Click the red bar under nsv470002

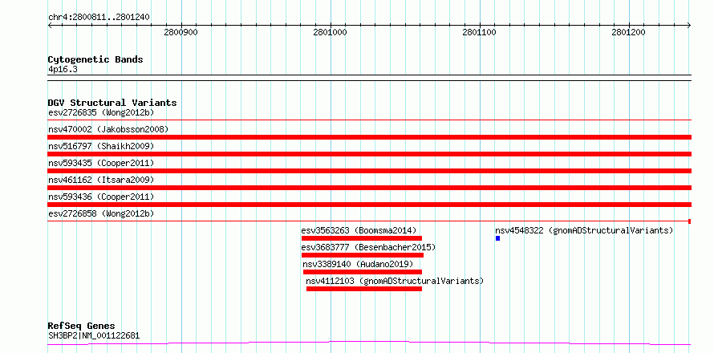click(x=370, y=137)
